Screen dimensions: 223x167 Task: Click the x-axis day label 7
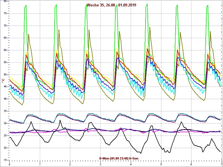222,164
